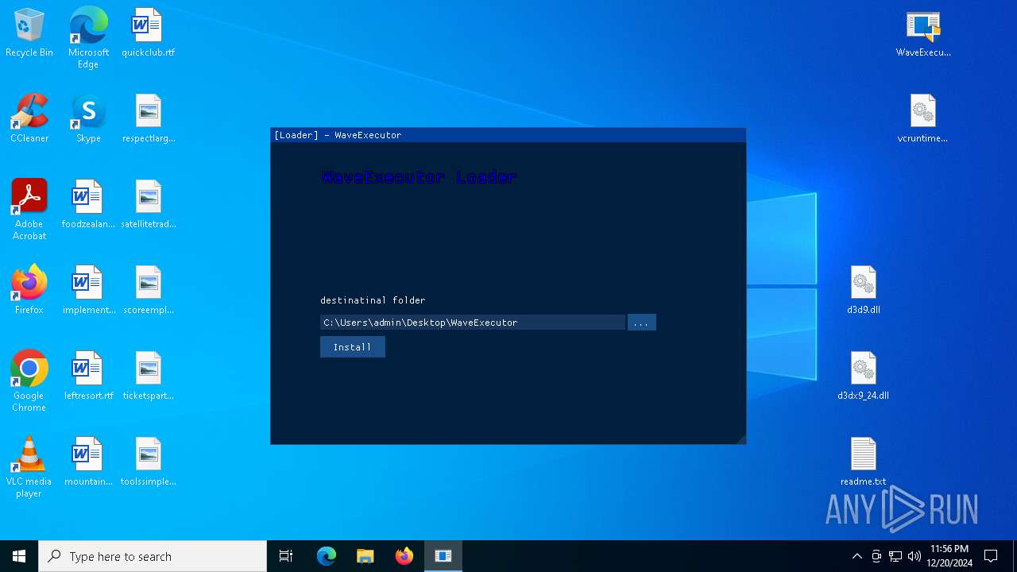Select the respectlarg... image file icon
This screenshot has height=572, width=1017.
149,119
